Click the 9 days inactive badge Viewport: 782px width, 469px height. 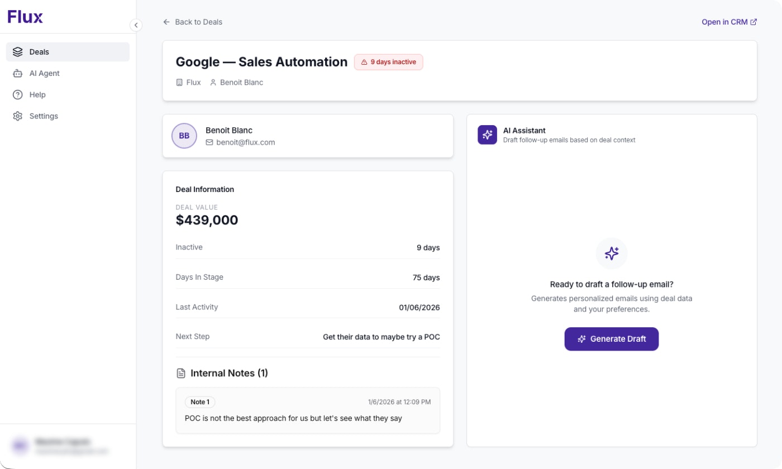click(x=389, y=62)
